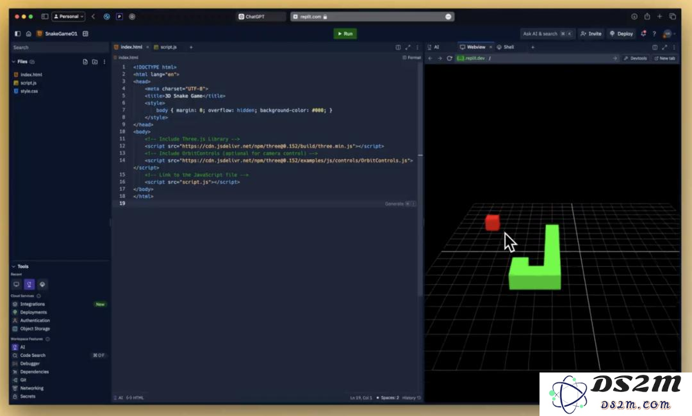Open recent AI tool icon
The width and height of the screenshot is (692, 416).
(x=29, y=284)
